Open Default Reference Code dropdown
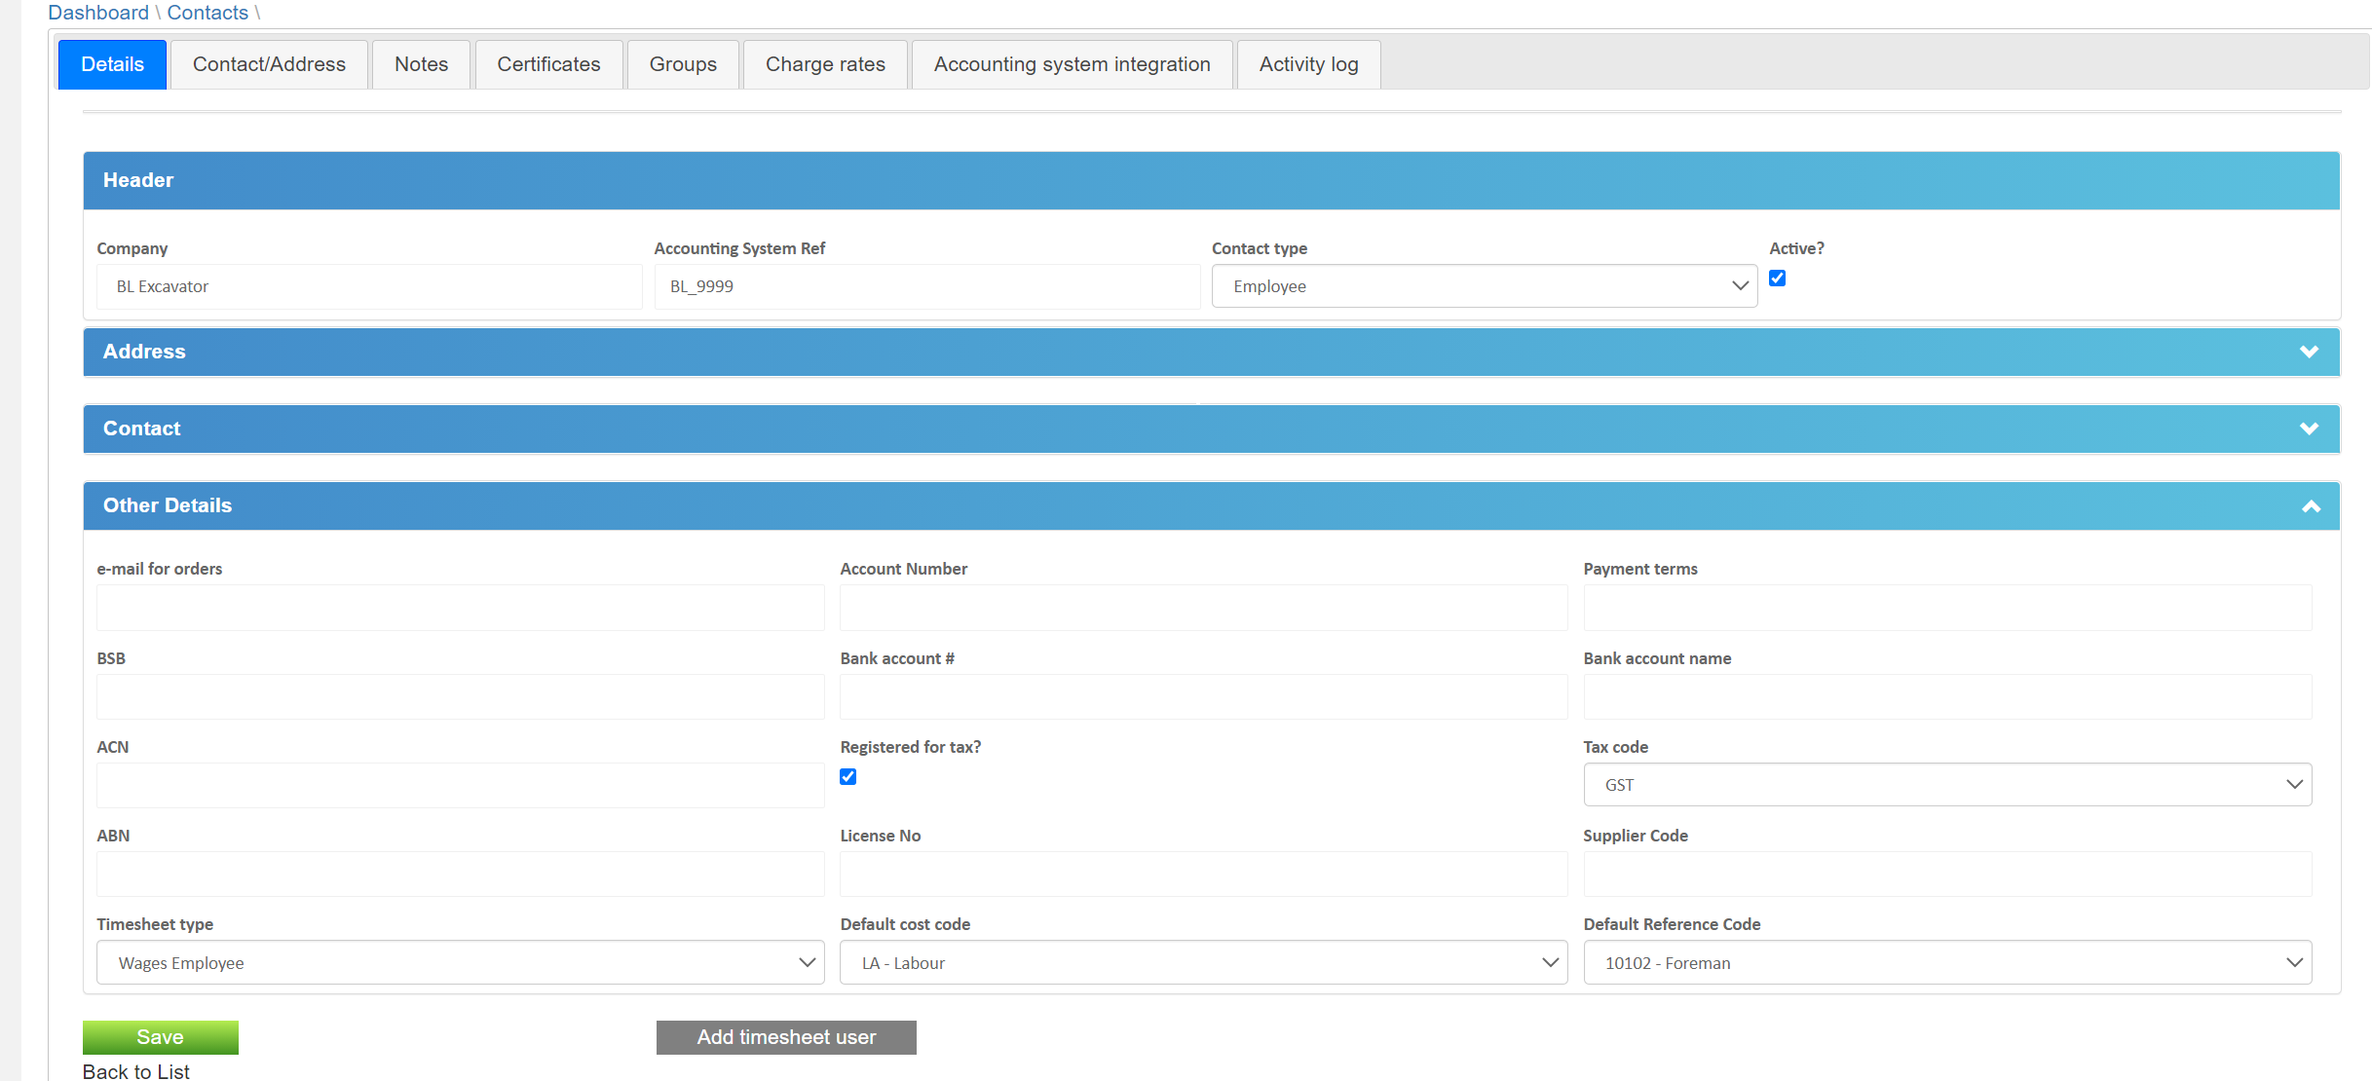Viewport: 2372px width, 1081px height. click(x=1946, y=963)
